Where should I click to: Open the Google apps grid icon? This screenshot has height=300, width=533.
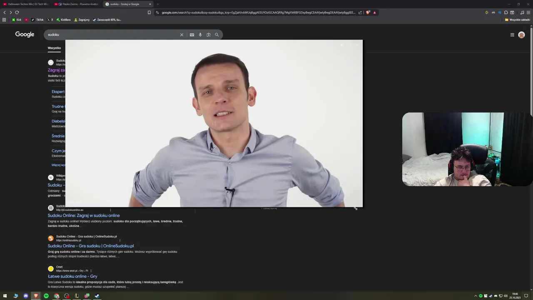pyautogui.click(x=512, y=35)
